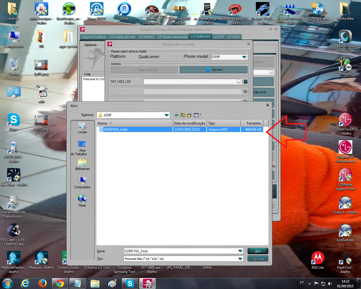Screen dimensions: 361x289
Task: Open Computador in the places sidebar
Action: pyautogui.click(x=82, y=183)
